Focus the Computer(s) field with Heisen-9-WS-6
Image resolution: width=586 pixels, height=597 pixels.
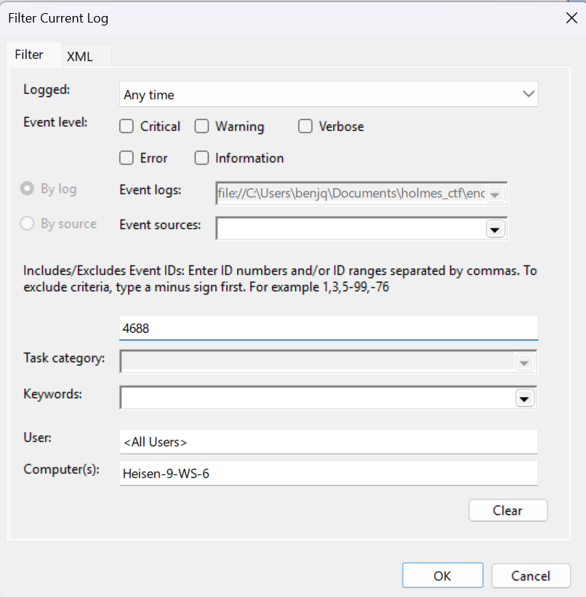(x=328, y=473)
